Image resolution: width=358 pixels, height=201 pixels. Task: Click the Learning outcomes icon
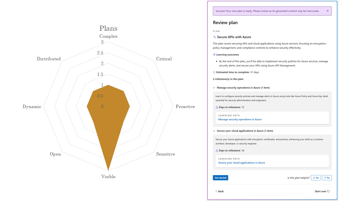pyautogui.click(x=214, y=55)
